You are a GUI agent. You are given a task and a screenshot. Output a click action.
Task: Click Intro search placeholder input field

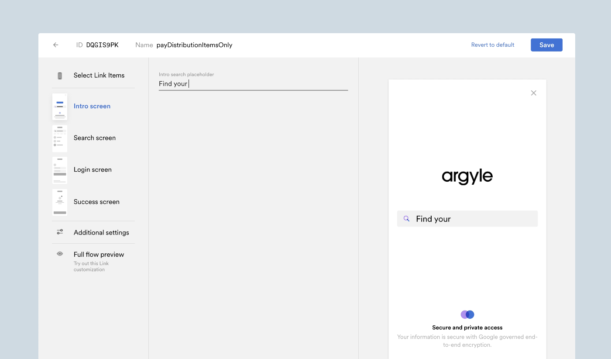pos(253,84)
